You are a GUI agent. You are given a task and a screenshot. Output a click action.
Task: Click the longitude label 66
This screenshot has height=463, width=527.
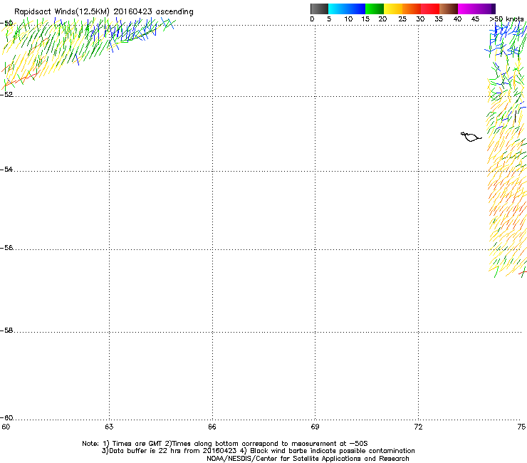point(212,427)
